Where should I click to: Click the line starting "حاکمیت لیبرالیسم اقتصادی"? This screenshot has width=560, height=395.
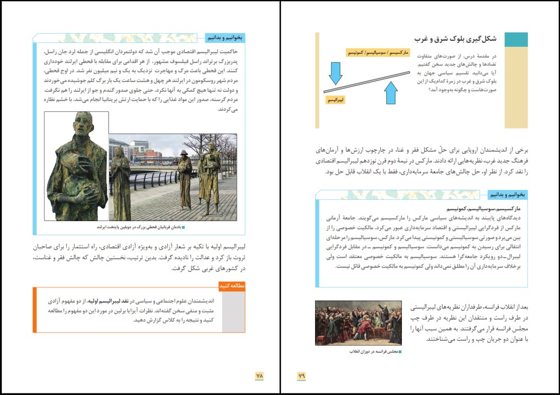coord(141,52)
